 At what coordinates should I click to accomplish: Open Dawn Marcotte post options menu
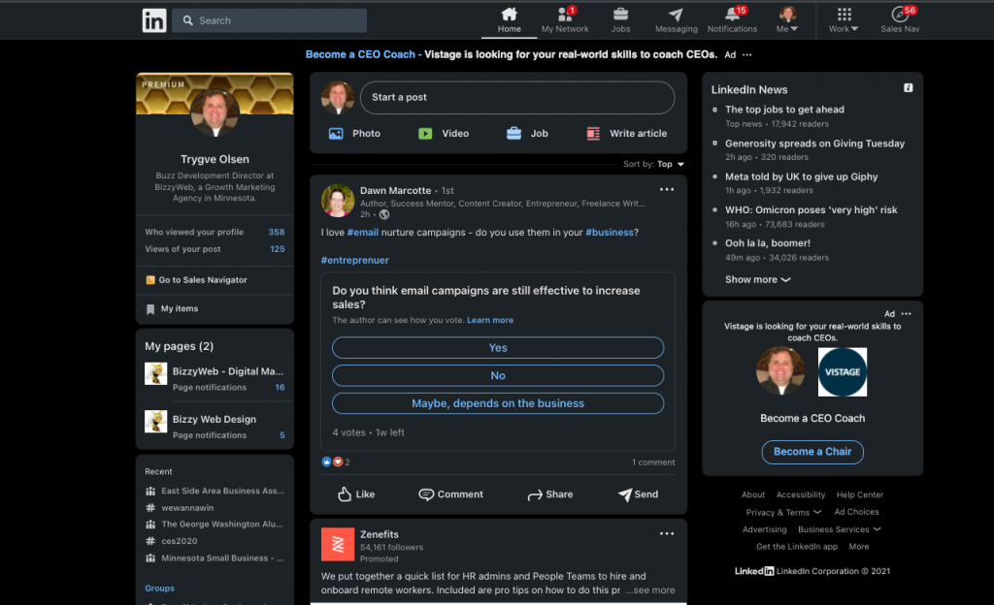tap(666, 189)
